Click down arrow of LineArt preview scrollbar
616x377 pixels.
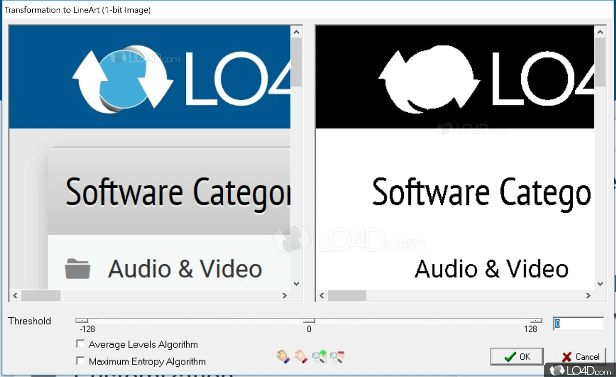(600, 284)
